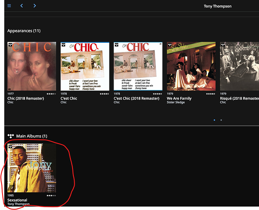The height and width of the screenshot is (210, 259).
Task: Click the year 1977 under Chic album
Action: [10, 94]
